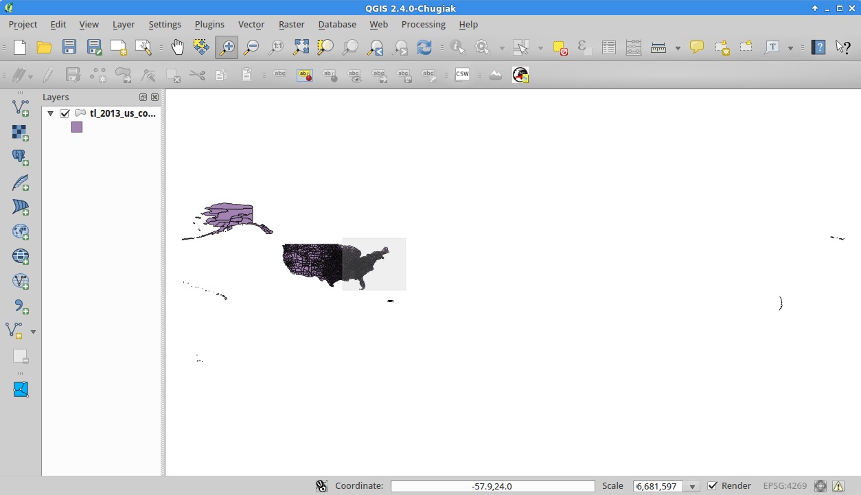
Task: Open the Processing menu
Action: click(423, 24)
